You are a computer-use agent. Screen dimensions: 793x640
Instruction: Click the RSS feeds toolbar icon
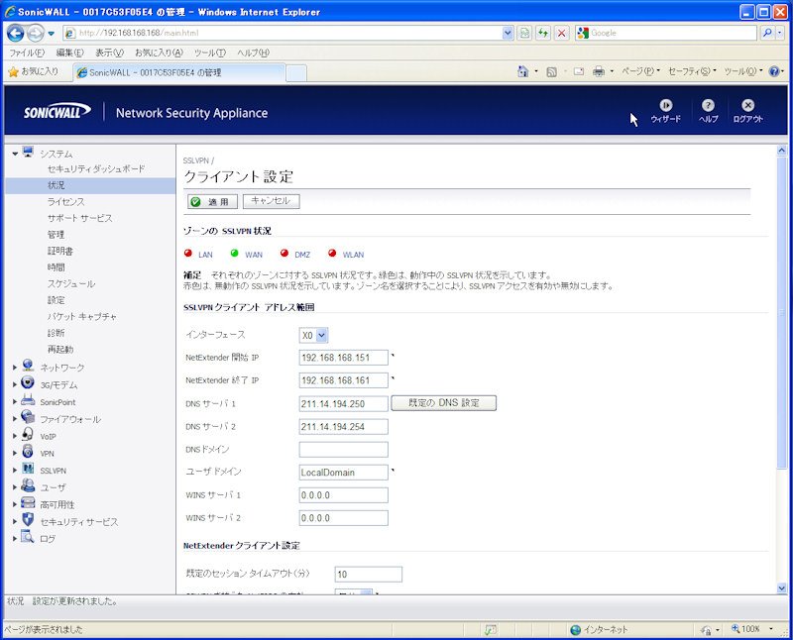[552, 72]
